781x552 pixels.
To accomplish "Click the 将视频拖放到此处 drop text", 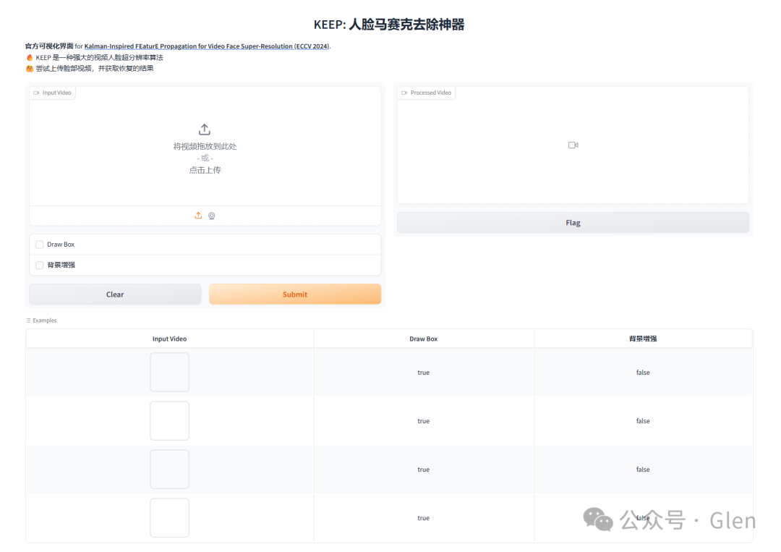I will click(x=205, y=146).
